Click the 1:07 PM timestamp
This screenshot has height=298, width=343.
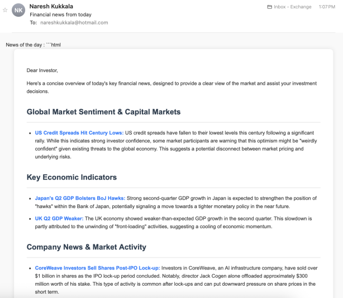coord(327,7)
